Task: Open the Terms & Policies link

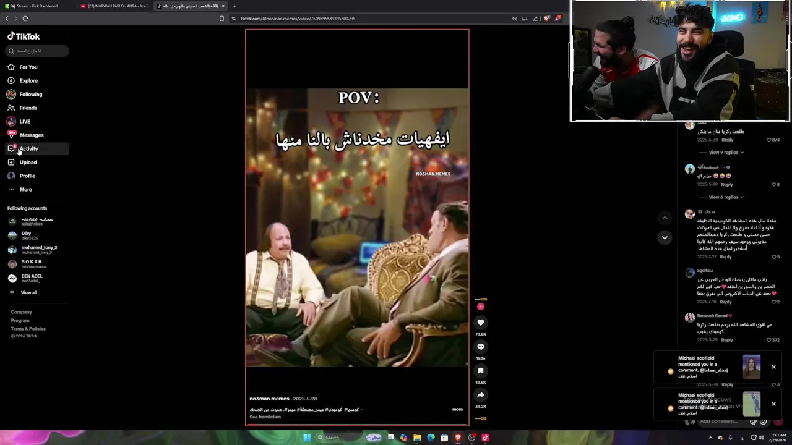Action: pos(28,329)
